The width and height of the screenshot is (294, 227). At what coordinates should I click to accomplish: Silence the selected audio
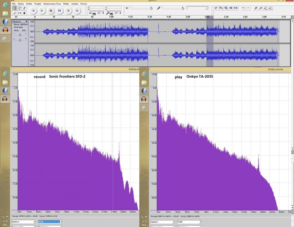click(236, 8)
